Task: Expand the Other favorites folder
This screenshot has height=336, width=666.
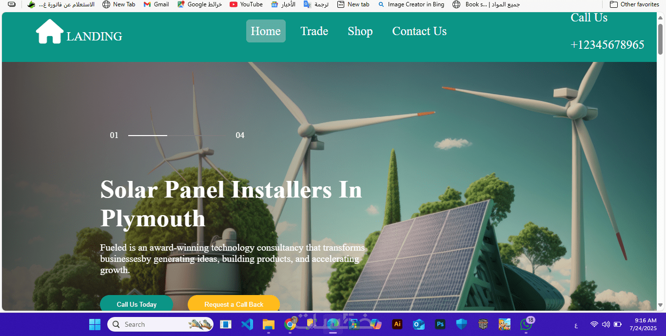Action: tap(634, 4)
